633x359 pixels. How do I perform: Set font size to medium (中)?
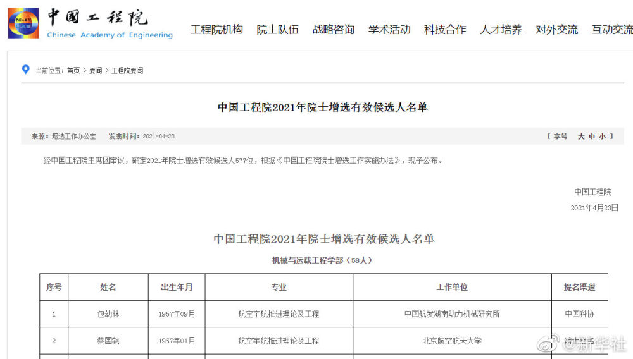click(592, 137)
